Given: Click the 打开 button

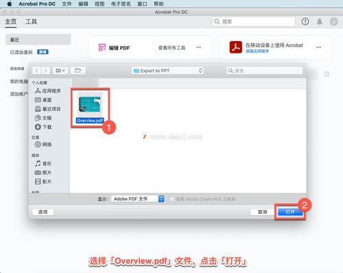Looking at the screenshot, I should click(x=290, y=212).
